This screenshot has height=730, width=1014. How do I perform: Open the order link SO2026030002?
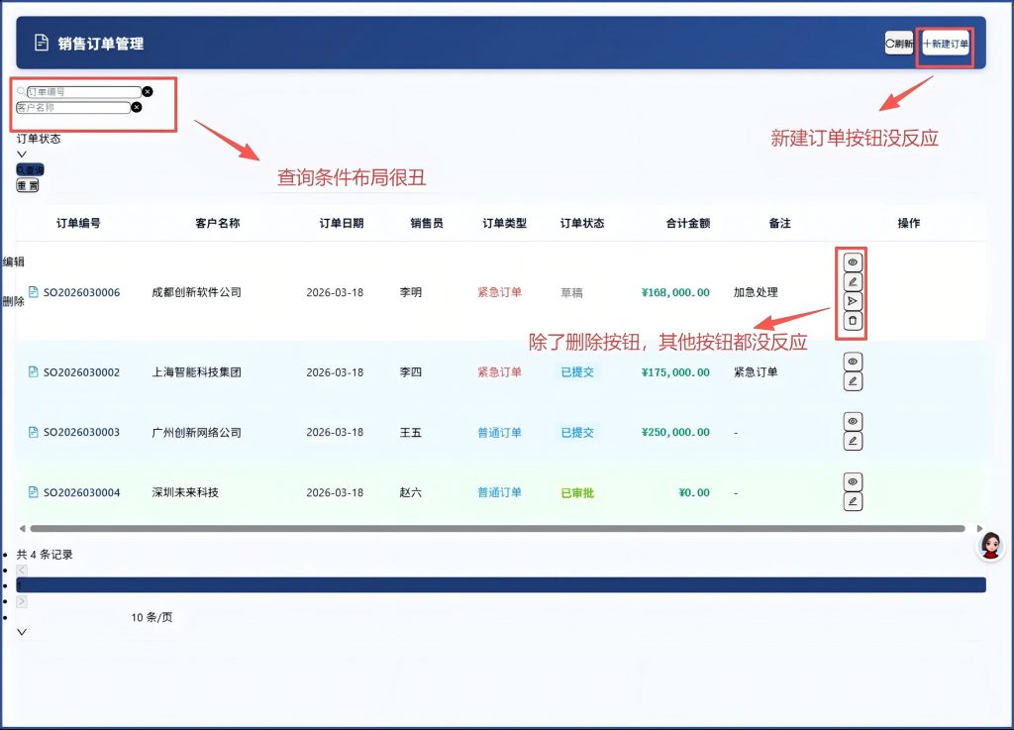tap(81, 372)
